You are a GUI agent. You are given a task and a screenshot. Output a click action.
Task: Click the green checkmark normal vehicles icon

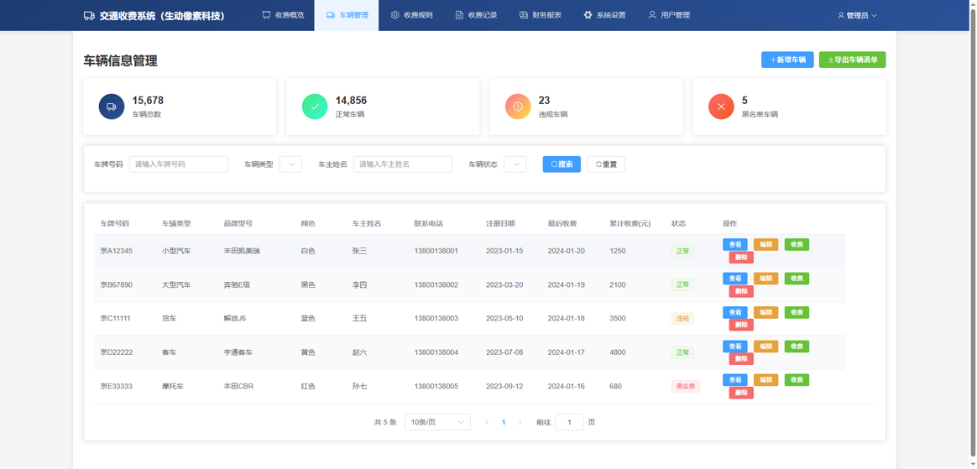315,107
